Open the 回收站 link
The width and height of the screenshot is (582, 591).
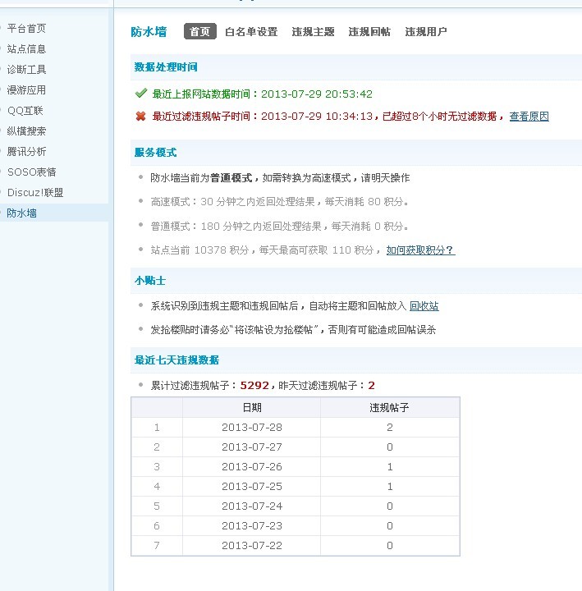pos(424,306)
